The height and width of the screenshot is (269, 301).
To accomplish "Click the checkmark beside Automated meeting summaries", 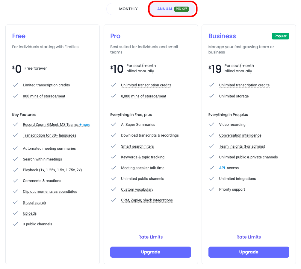I will click(16, 149).
